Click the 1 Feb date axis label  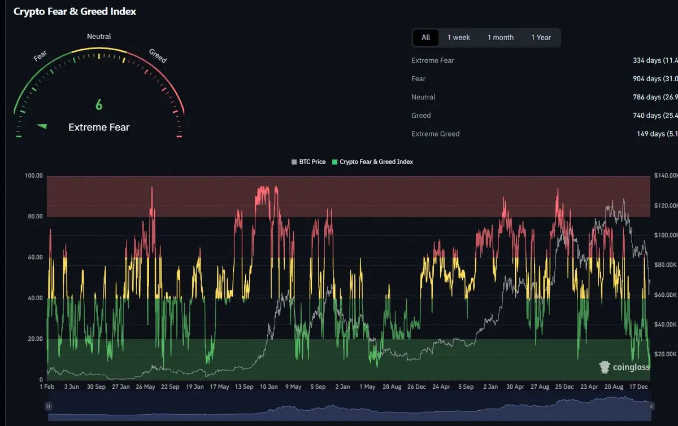(47, 388)
